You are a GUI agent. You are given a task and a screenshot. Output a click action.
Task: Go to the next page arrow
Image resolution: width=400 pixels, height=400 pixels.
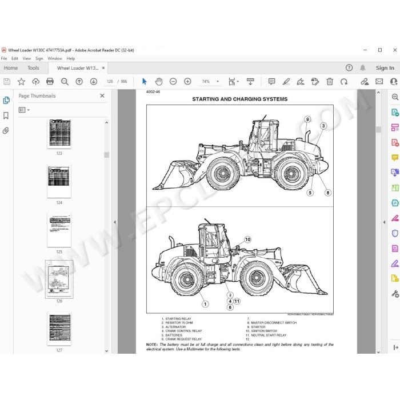click(94, 82)
